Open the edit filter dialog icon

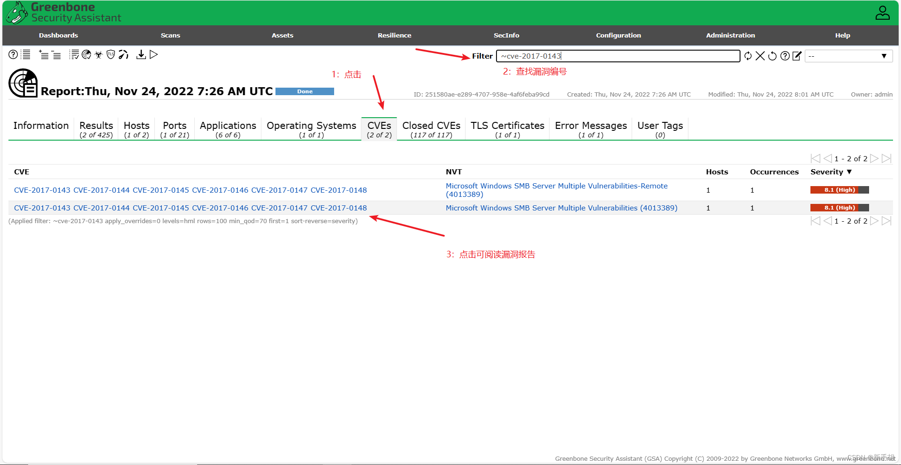pos(797,56)
